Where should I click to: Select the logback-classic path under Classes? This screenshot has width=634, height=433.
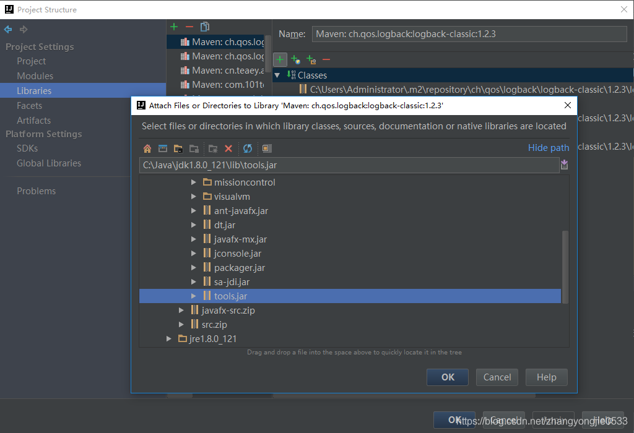466,90
